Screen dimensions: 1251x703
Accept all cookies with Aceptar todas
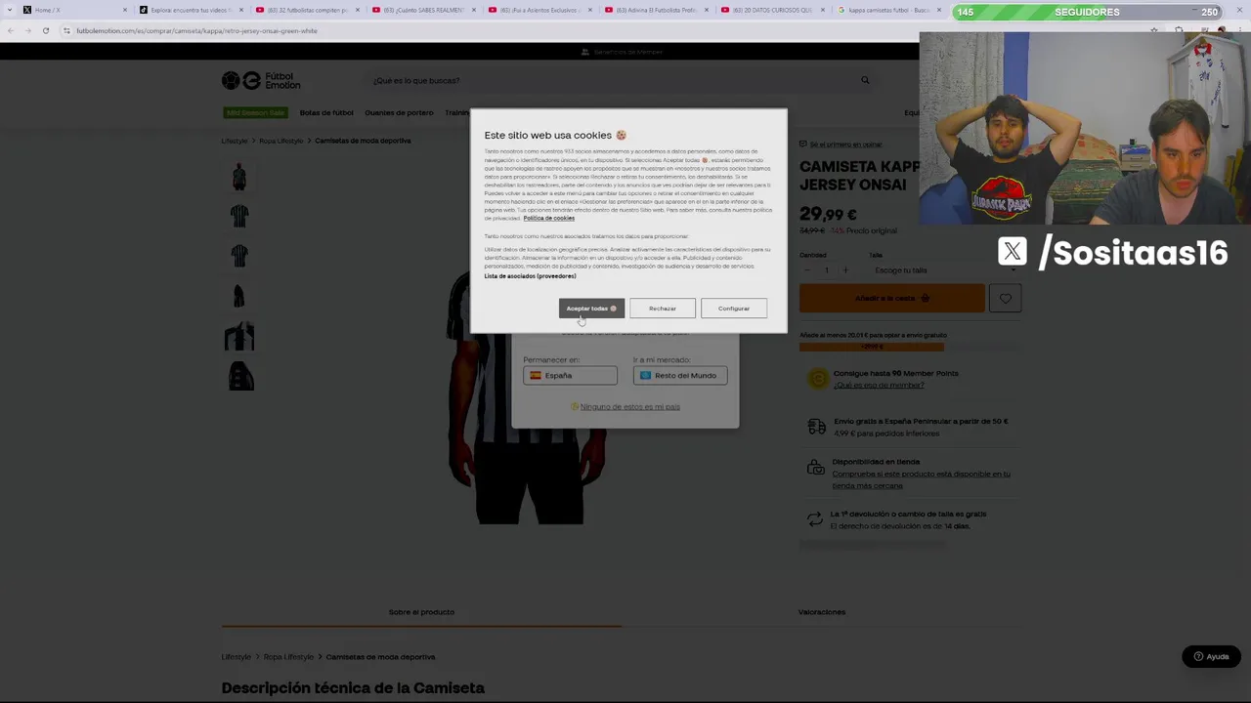pos(591,309)
